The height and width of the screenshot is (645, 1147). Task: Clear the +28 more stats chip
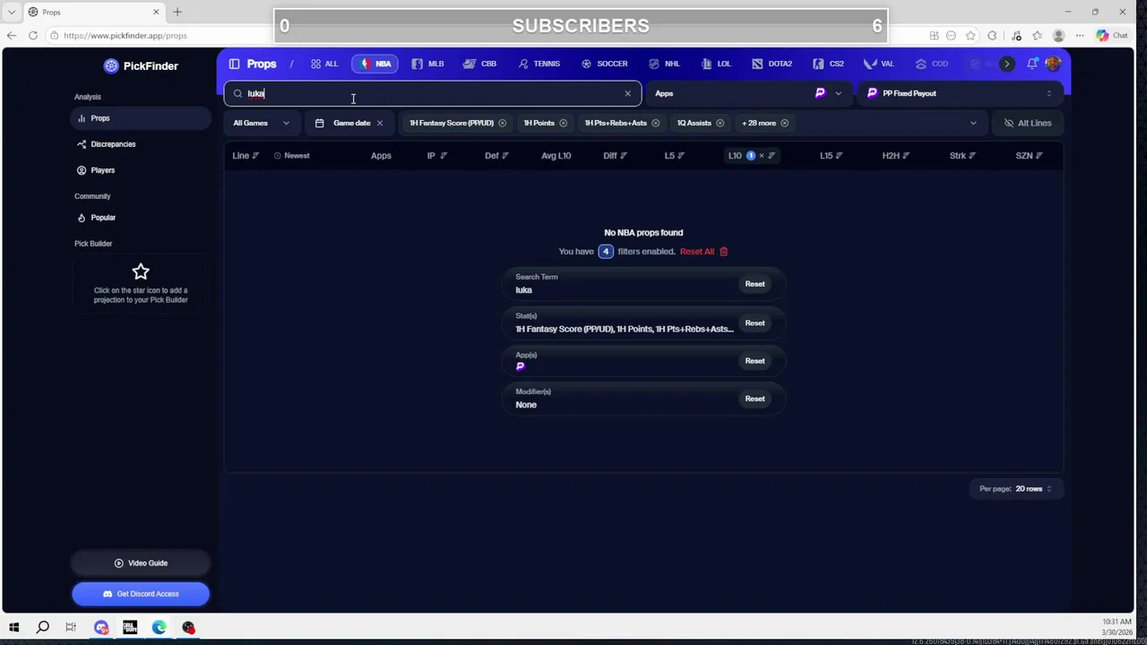pyautogui.click(x=784, y=123)
